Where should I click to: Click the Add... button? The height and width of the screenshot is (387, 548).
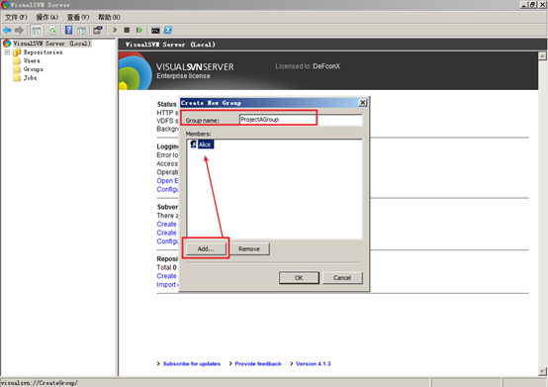206,248
